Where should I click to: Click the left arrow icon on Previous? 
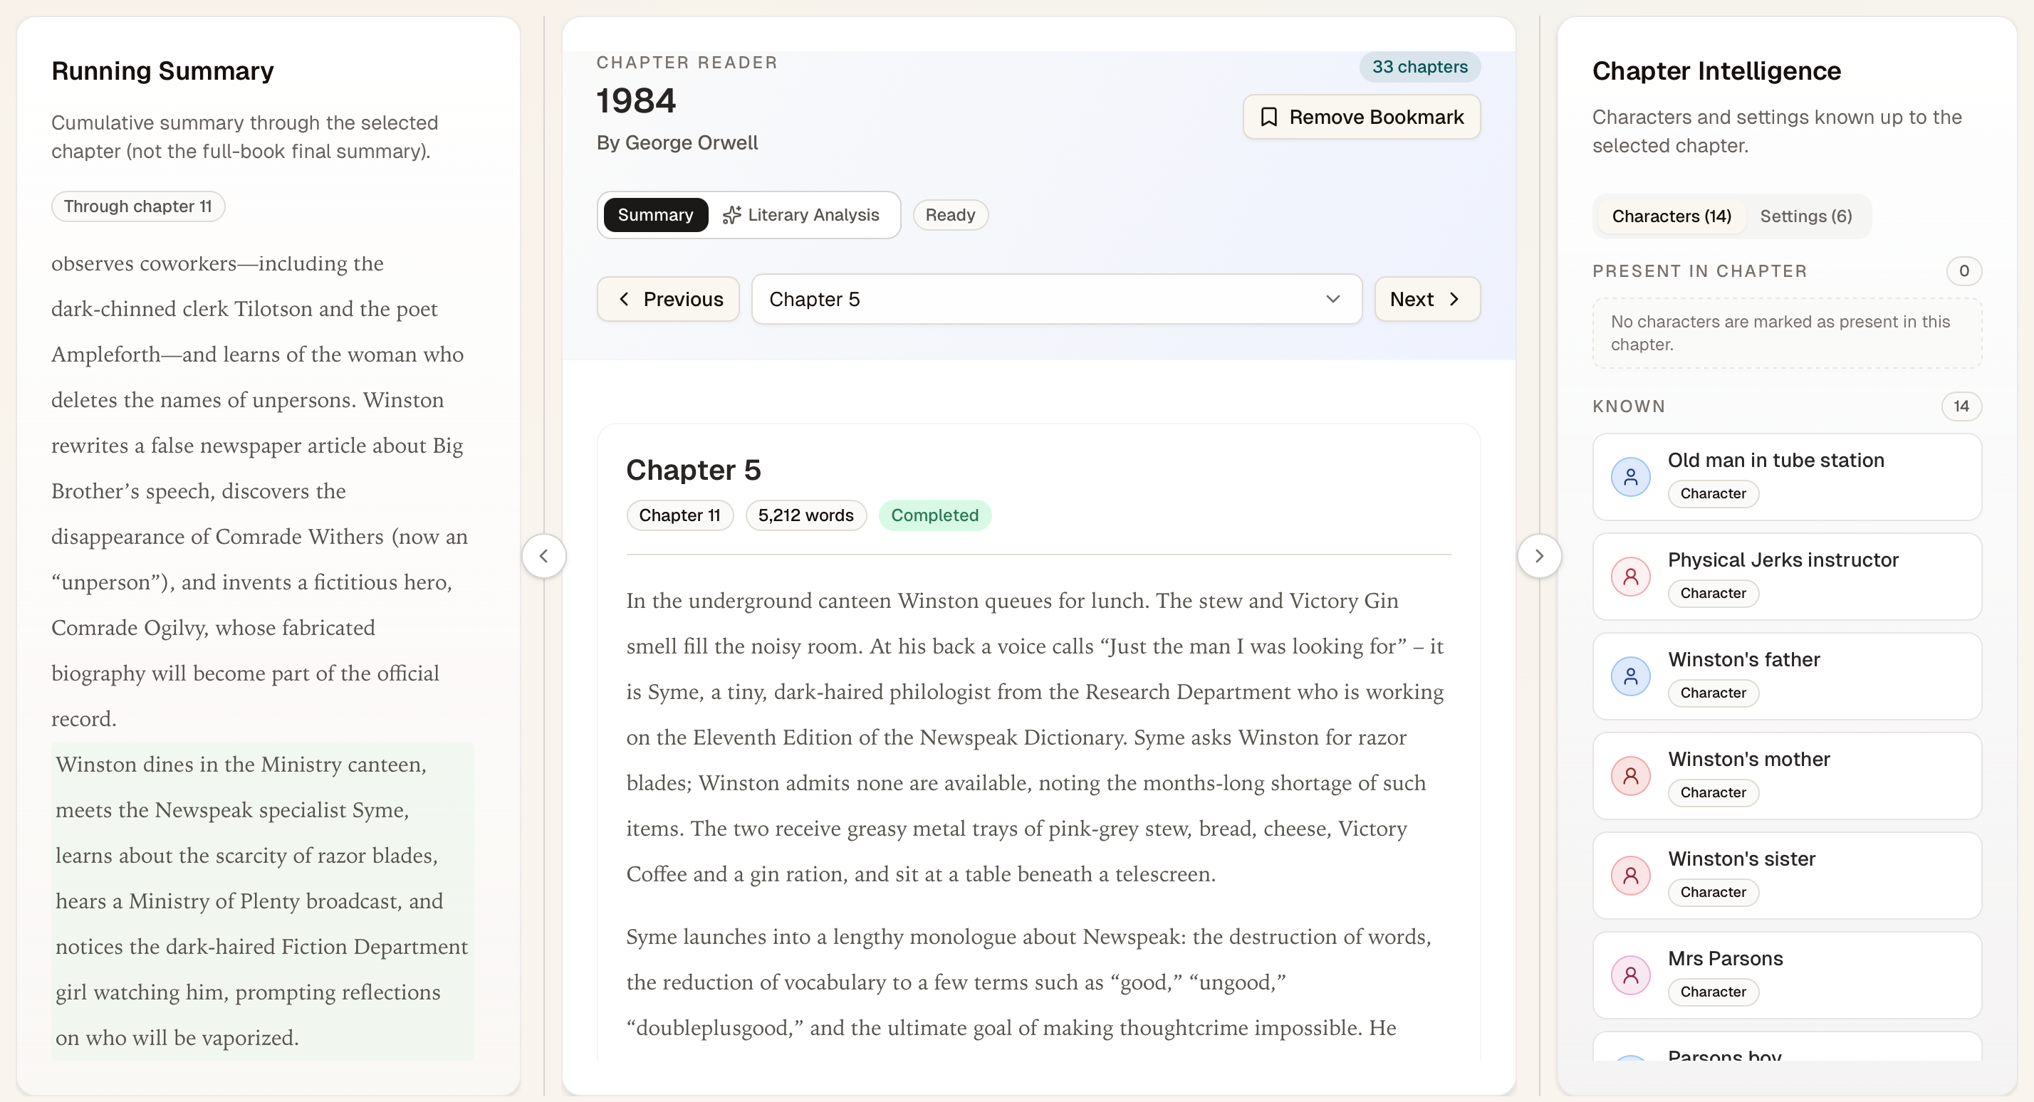pyautogui.click(x=625, y=298)
